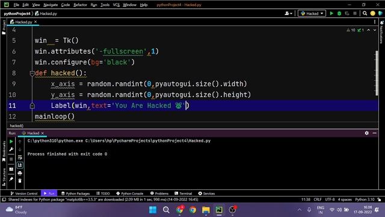
Task: Show hidden system tray icons chevron
Action: tap(300, 210)
